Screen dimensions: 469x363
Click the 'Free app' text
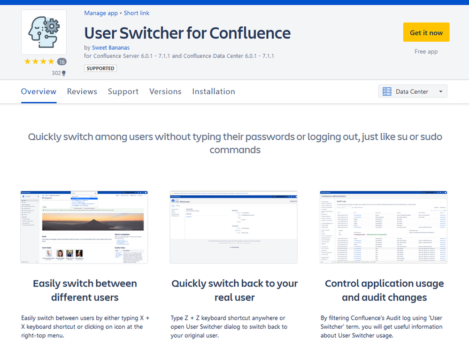[426, 52]
